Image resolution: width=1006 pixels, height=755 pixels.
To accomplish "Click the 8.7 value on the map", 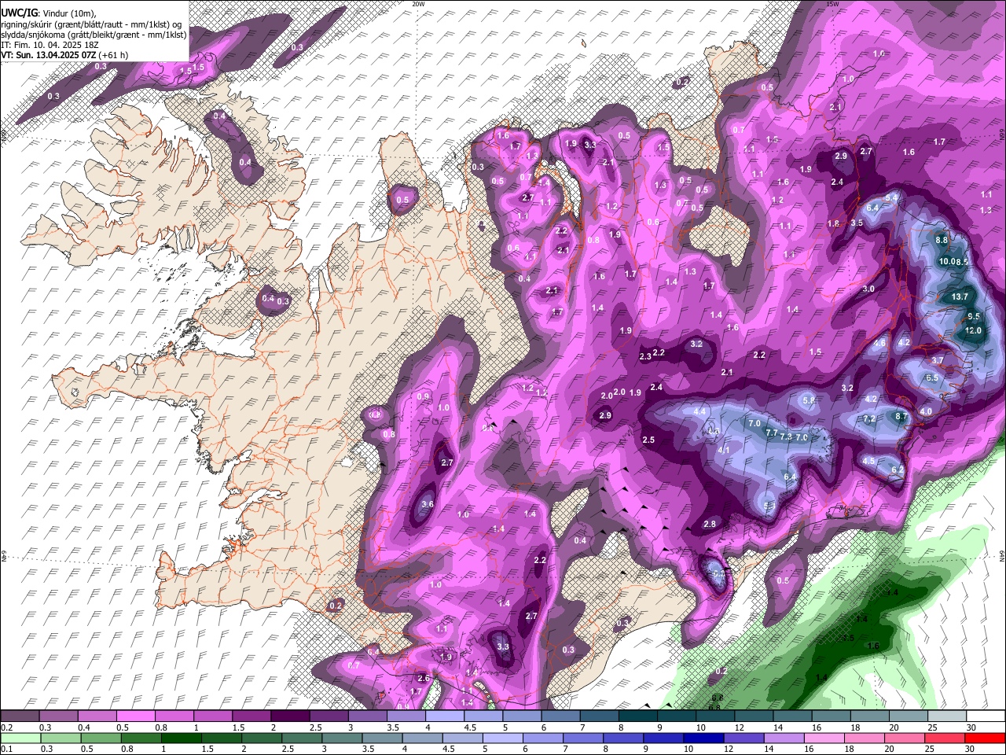I will point(902,416).
